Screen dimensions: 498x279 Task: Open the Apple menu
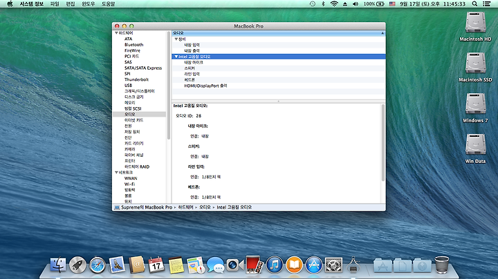[x=10, y=4]
